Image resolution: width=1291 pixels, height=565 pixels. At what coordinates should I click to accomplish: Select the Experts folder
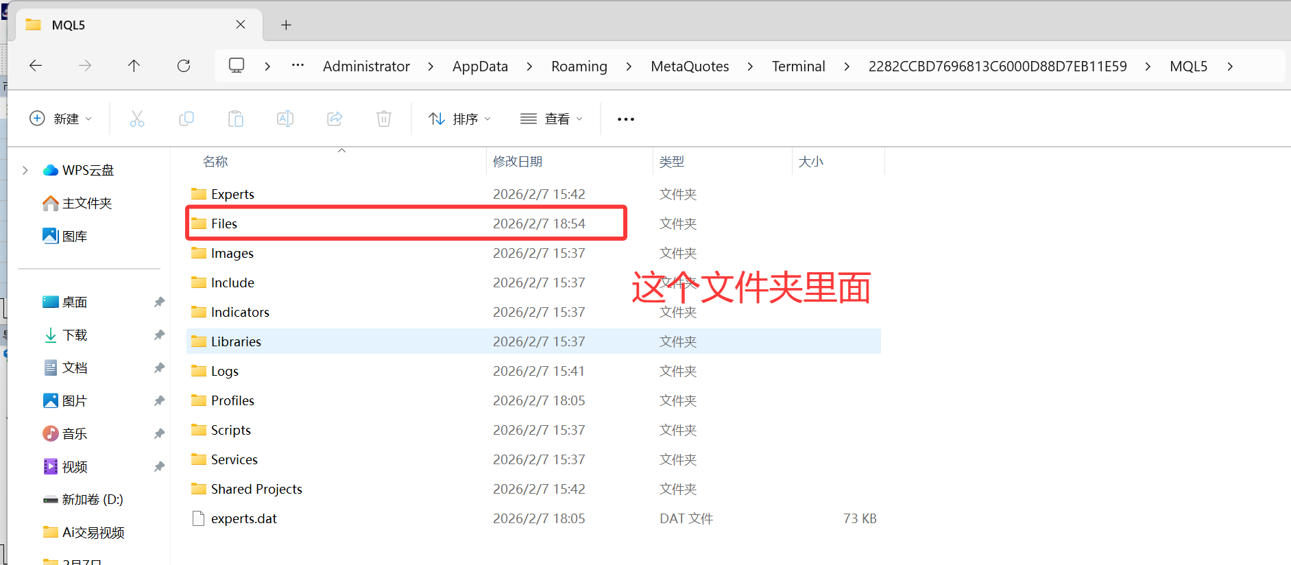[533, 194]
